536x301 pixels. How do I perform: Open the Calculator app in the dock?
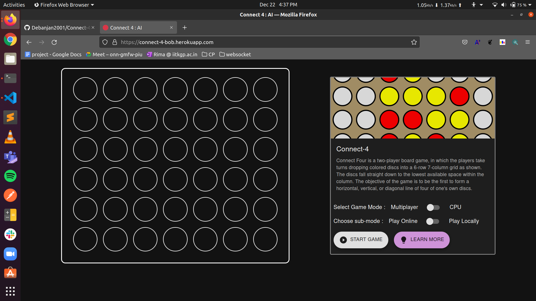[10, 215]
